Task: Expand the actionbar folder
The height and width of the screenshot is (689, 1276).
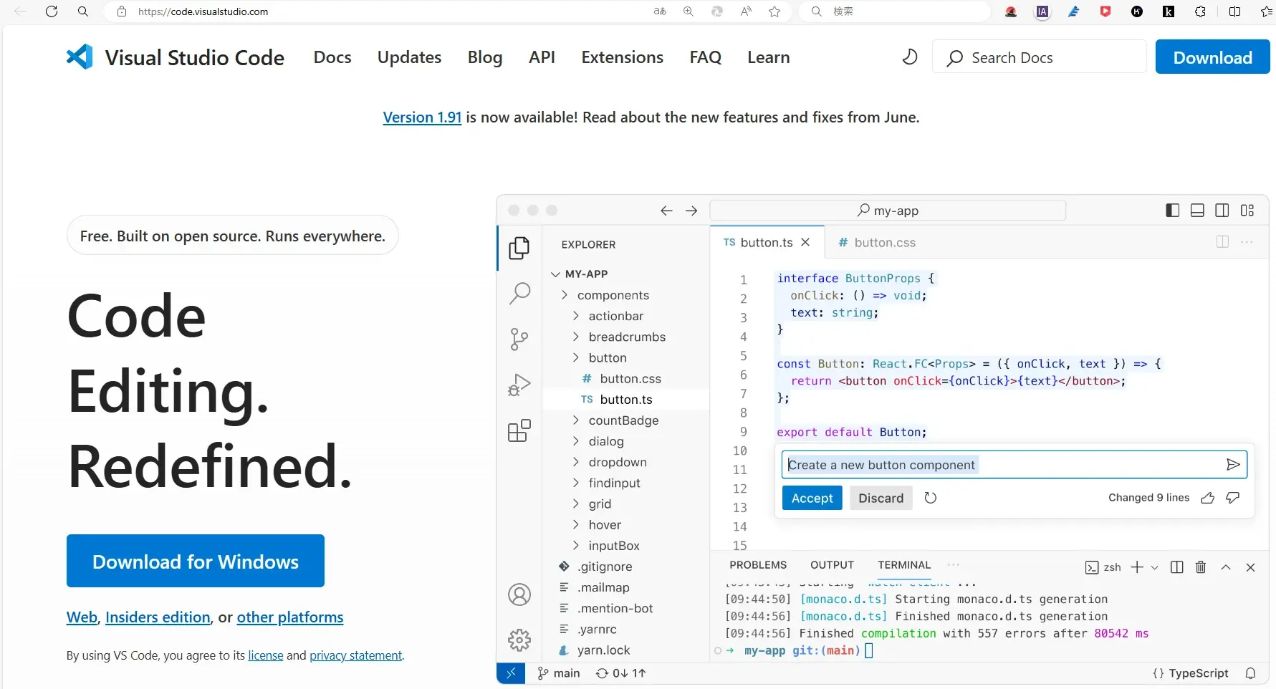Action: [576, 316]
